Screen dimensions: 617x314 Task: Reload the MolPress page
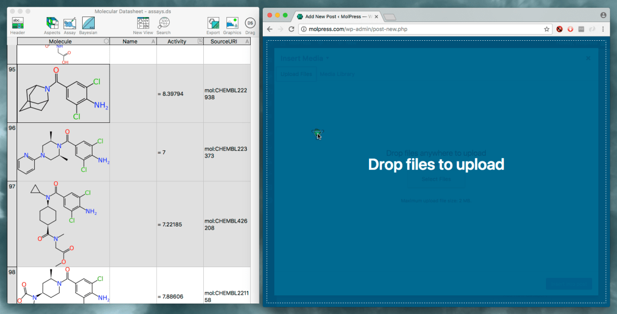[291, 29]
